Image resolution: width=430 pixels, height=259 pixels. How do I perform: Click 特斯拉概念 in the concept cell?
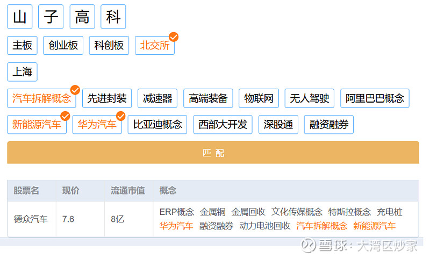(x=350, y=212)
